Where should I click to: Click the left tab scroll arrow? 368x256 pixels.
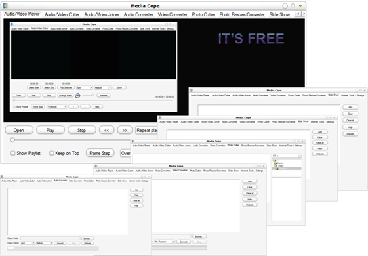tap(298, 14)
